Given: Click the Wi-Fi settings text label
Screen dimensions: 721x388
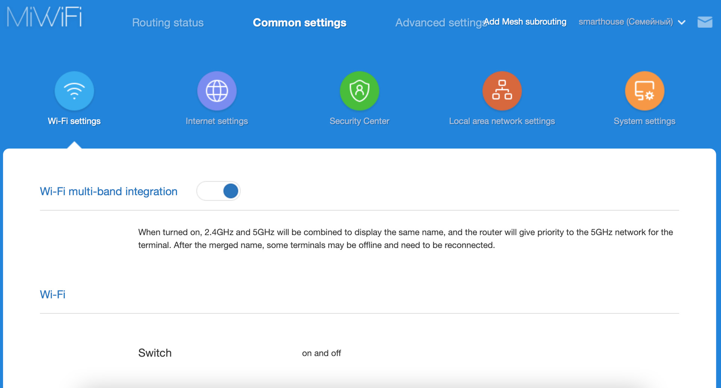Looking at the screenshot, I should point(74,121).
